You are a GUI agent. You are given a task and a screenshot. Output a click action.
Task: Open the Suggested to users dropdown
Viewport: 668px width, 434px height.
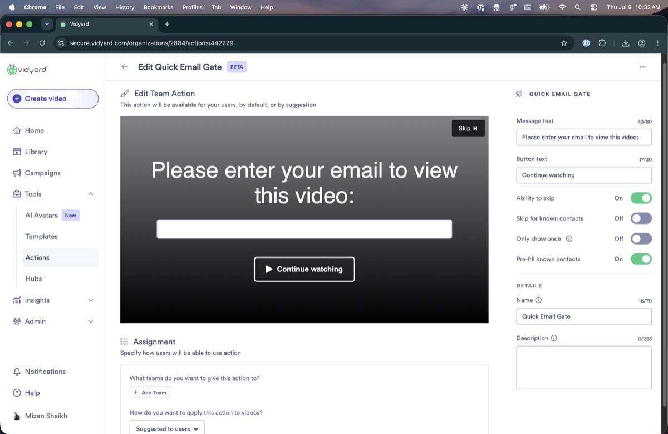pos(167,428)
